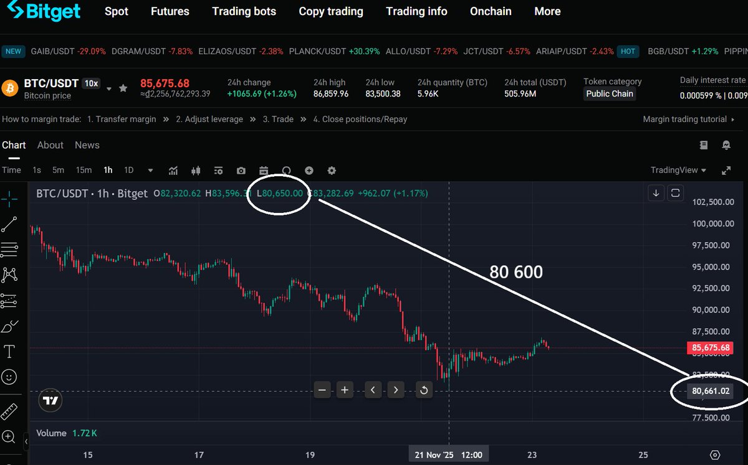Select the text annotation tool
This screenshot has width=748, height=465.
9,352
